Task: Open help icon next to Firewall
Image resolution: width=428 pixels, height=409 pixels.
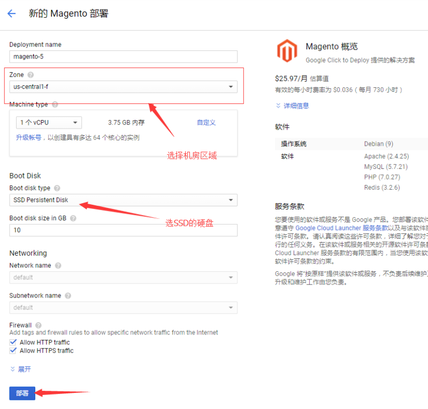Action: pos(39,325)
